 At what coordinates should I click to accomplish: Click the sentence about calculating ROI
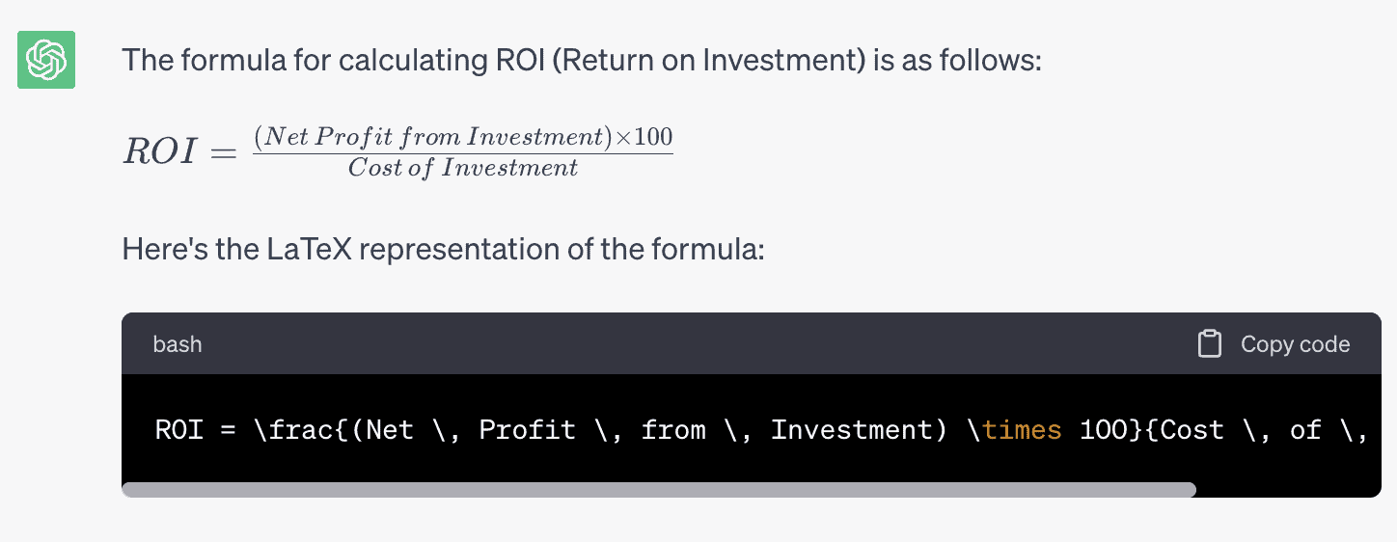pos(582,61)
